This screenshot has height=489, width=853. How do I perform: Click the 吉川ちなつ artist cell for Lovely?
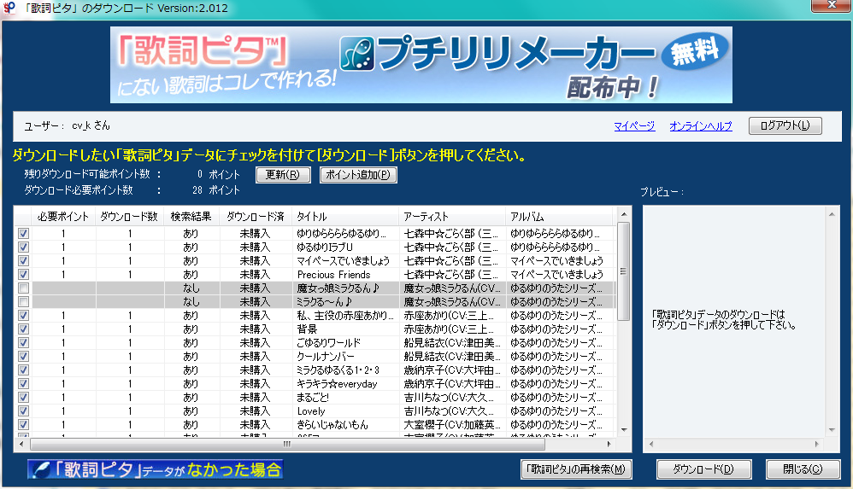click(451, 411)
